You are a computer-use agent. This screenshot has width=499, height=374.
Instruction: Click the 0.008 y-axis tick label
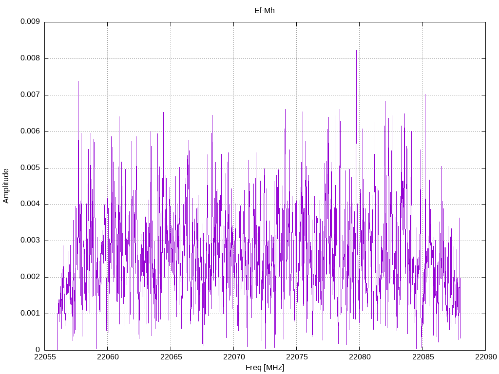pyautogui.click(x=30, y=58)
